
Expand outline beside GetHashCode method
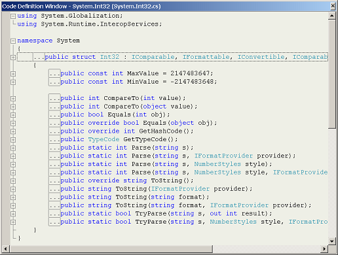13,131
